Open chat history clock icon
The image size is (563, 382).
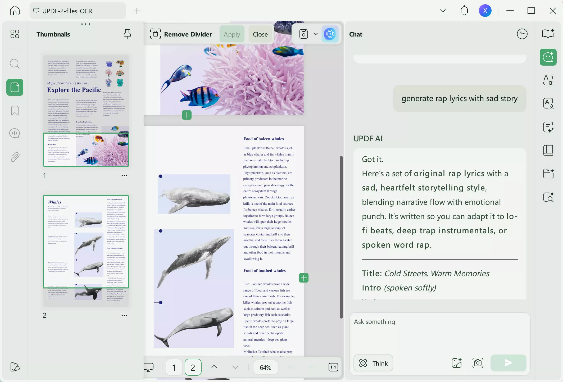point(522,34)
